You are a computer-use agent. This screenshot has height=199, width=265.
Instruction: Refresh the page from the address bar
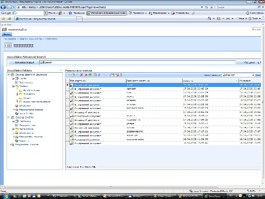(x=206, y=7)
